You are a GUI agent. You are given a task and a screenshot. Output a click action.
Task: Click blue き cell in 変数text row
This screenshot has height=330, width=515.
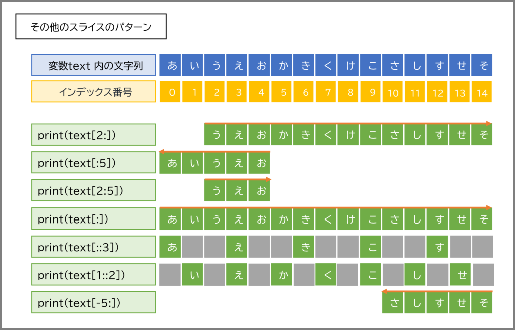[x=303, y=65]
